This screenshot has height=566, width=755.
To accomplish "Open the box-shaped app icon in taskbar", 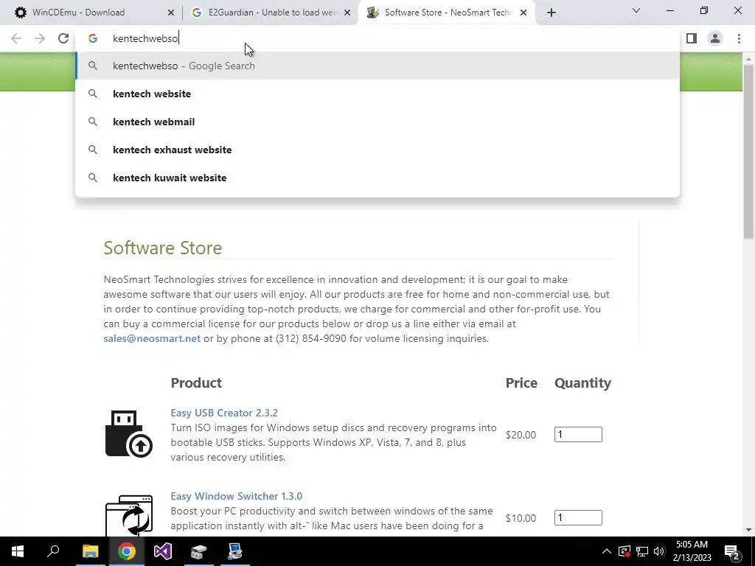I will [x=198, y=551].
